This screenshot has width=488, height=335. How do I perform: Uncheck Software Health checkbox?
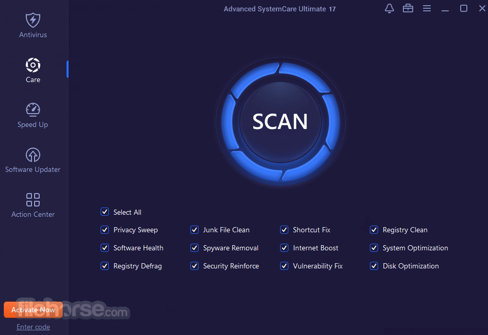[x=105, y=248]
